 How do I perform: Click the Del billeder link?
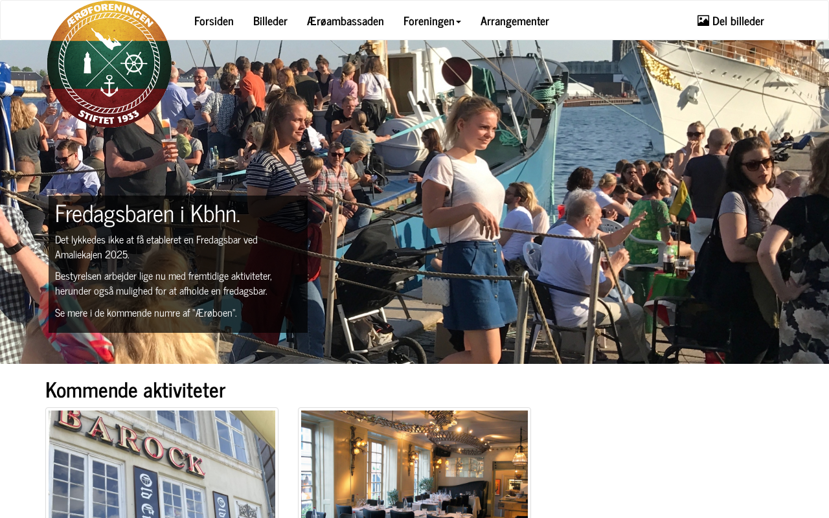point(731,21)
